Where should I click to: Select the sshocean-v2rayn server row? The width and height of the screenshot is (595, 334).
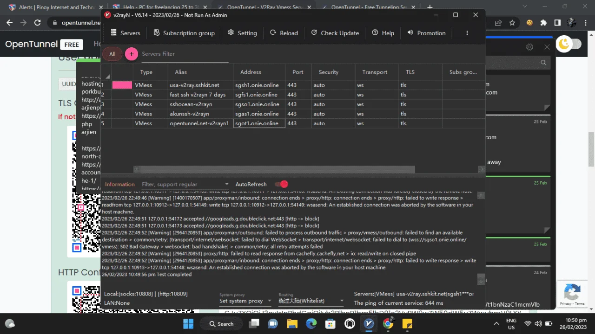[x=293, y=104]
